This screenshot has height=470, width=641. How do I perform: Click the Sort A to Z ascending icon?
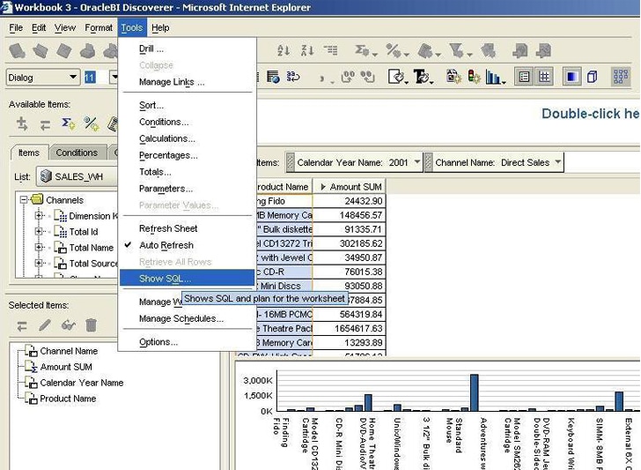click(284, 50)
